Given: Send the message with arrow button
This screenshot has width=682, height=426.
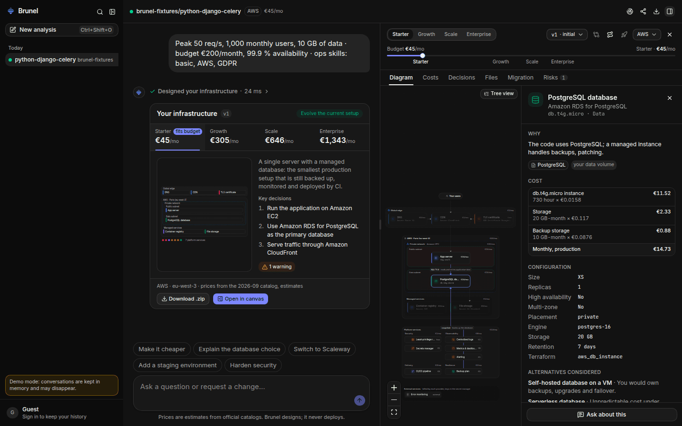Looking at the screenshot, I should click(x=359, y=400).
